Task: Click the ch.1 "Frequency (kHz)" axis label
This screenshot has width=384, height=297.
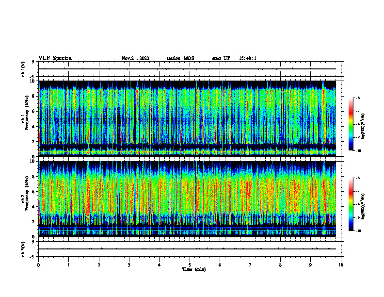Action: [27, 113]
